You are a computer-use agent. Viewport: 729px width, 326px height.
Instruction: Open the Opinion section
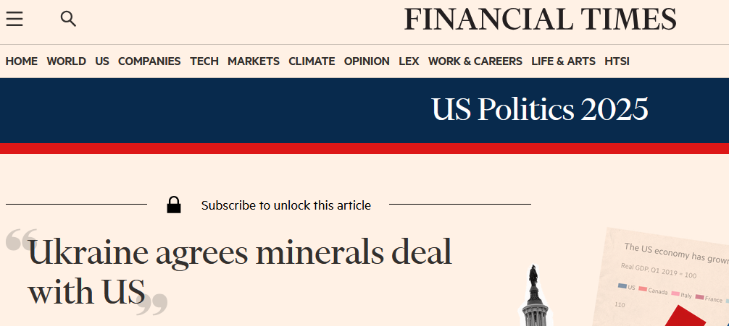click(367, 61)
